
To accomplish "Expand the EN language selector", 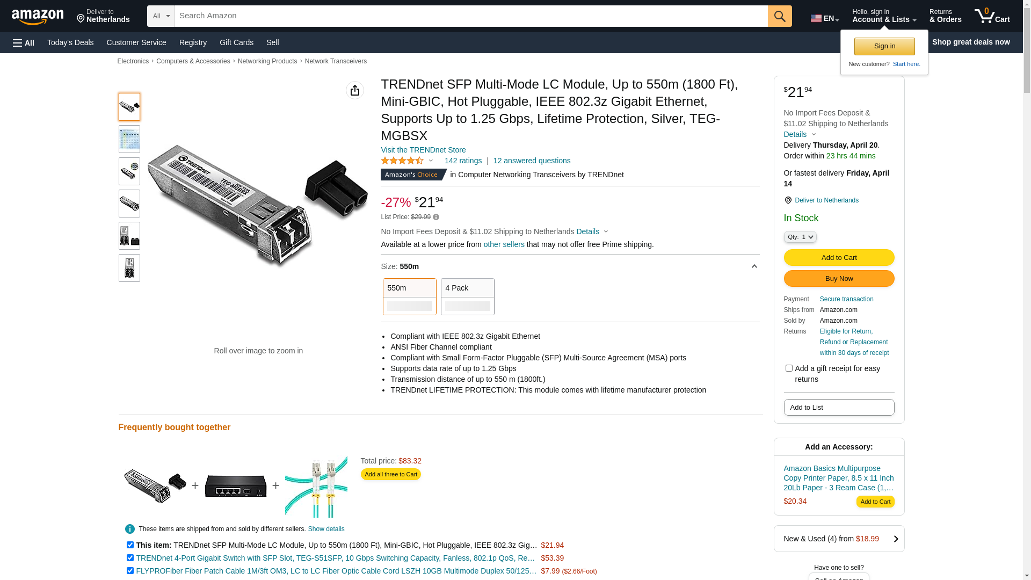I will pos(824,18).
